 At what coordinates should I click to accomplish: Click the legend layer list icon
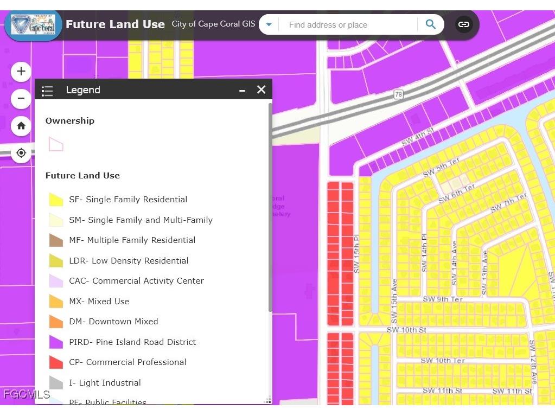[47, 91]
